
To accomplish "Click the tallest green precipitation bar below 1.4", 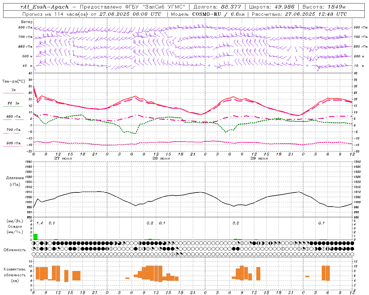I will pyautogui.click(x=35, y=237).
